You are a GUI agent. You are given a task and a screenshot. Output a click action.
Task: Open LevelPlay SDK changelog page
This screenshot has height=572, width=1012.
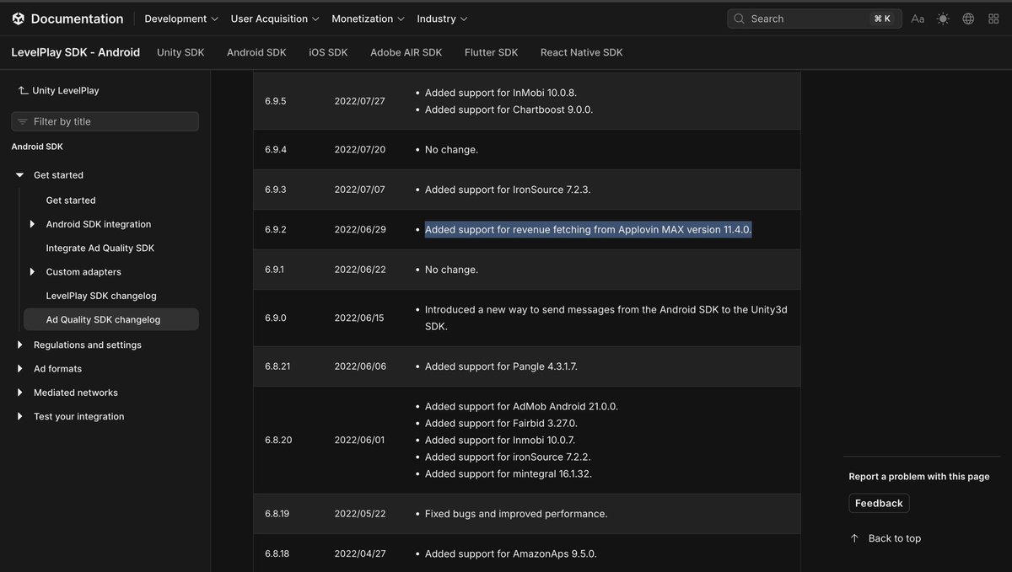pos(101,296)
